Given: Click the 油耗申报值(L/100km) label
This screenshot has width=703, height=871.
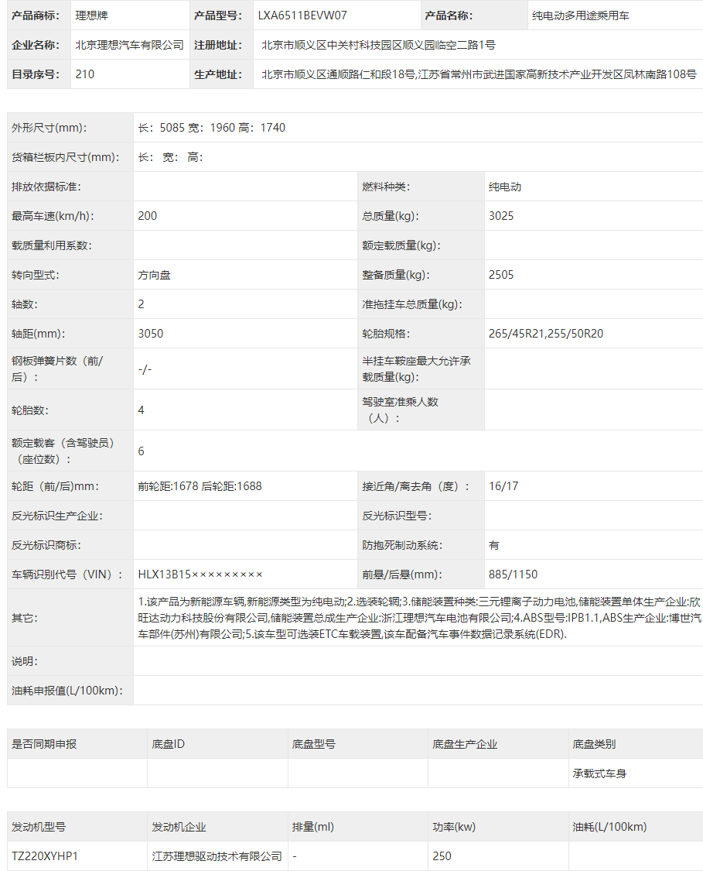Looking at the screenshot, I should (x=67, y=691).
